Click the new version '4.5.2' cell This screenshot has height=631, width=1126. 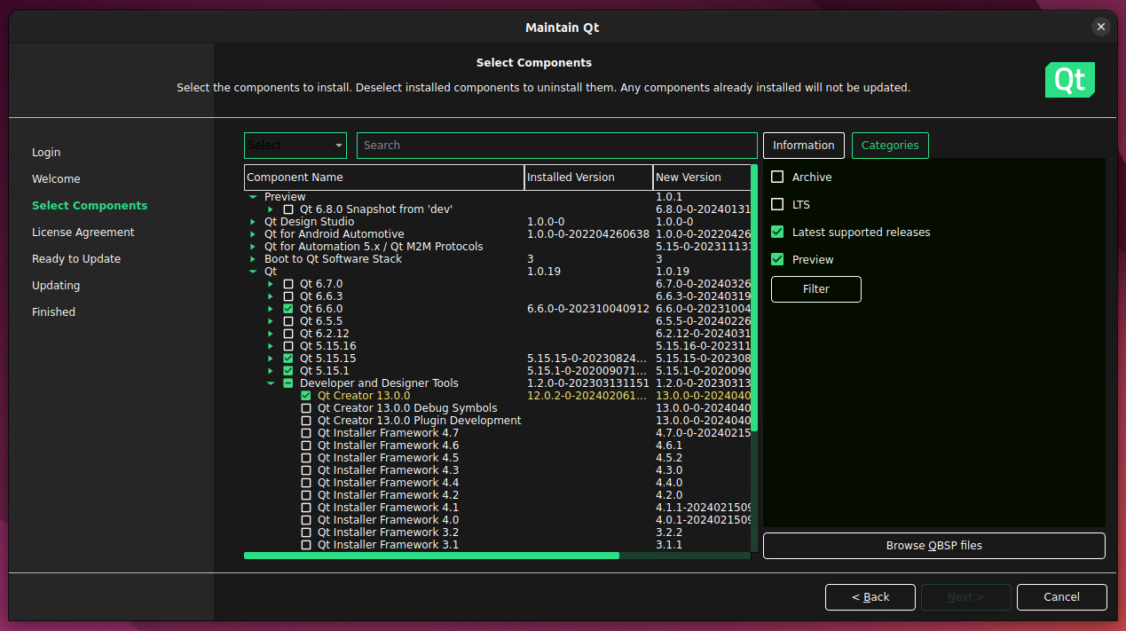(x=669, y=458)
